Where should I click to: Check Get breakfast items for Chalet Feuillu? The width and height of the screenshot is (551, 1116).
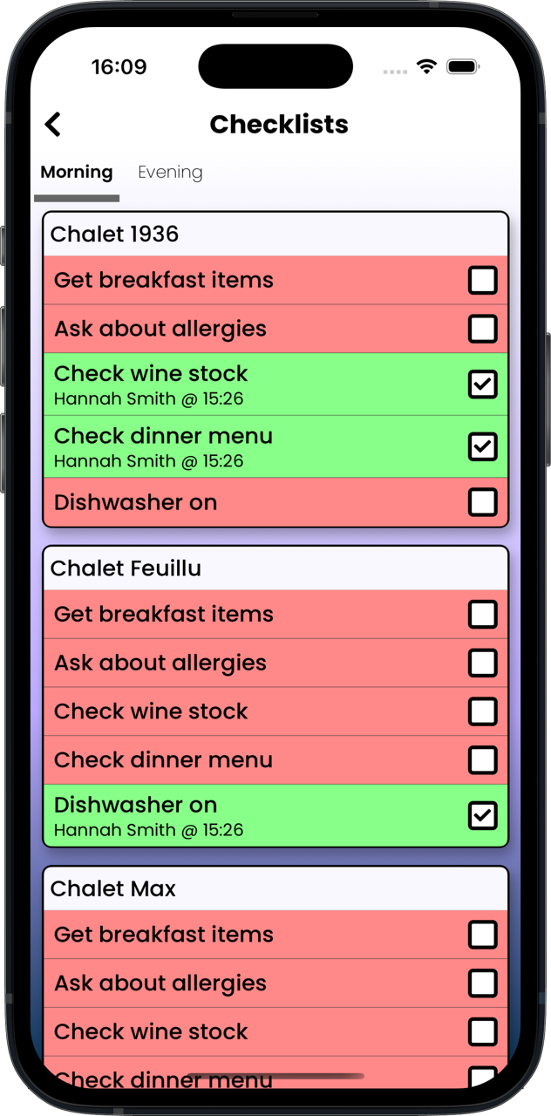[x=482, y=614]
